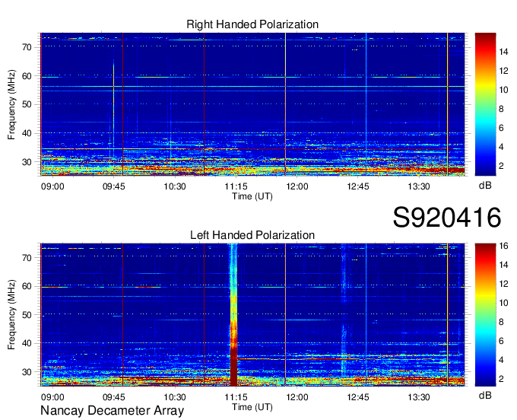The height and width of the screenshot is (420, 517).
Task: Click the 30 MHz tick on right-handed plot
Action: pyautogui.click(x=27, y=162)
